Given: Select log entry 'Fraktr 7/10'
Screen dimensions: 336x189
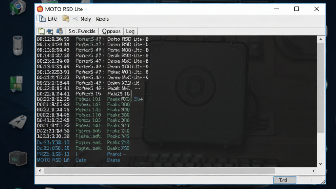Looking at the screenshot, I should pyautogui.click(x=83, y=131).
